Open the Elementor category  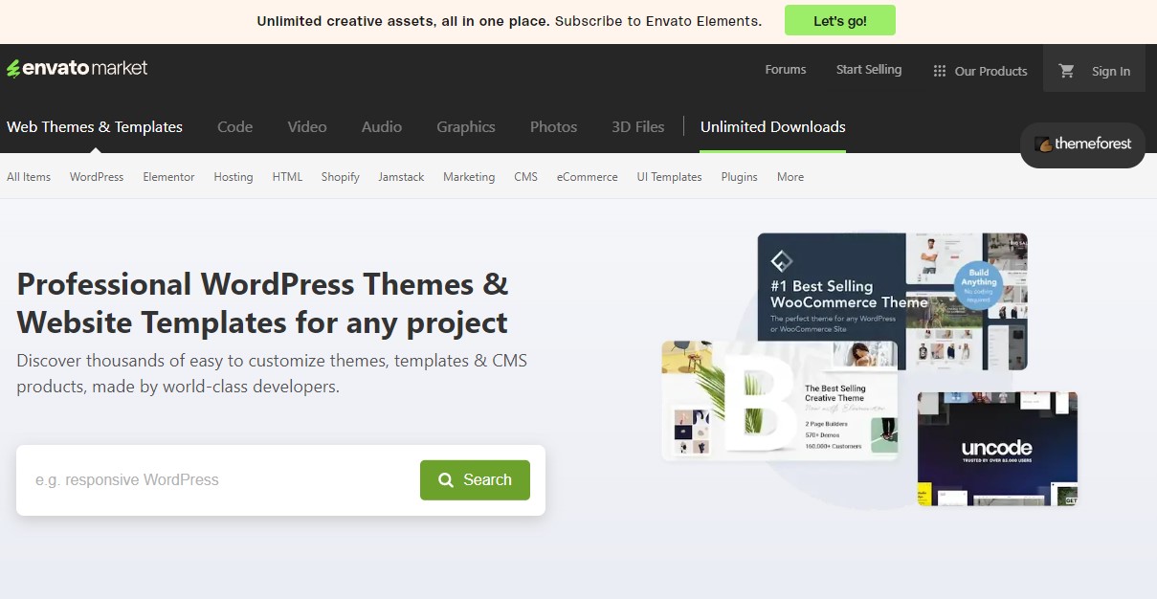pyautogui.click(x=168, y=177)
